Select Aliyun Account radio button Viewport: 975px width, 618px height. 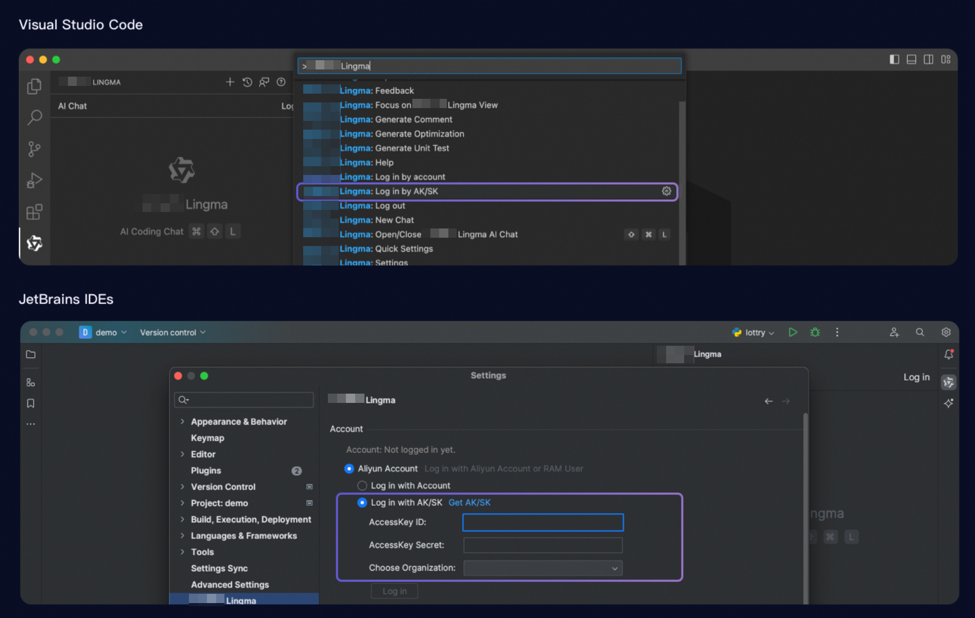(x=349, y=468)
